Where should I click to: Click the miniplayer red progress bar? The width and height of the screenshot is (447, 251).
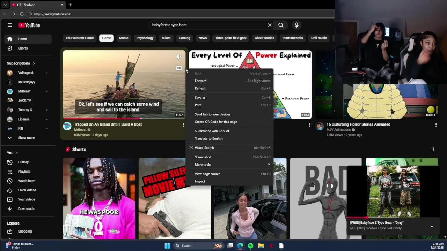[x=357, y=218]
